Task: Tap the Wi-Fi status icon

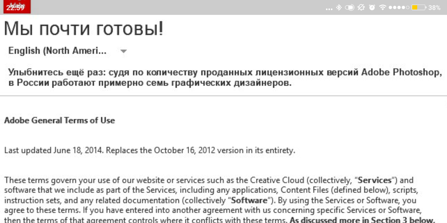Action: coord(382,7)
